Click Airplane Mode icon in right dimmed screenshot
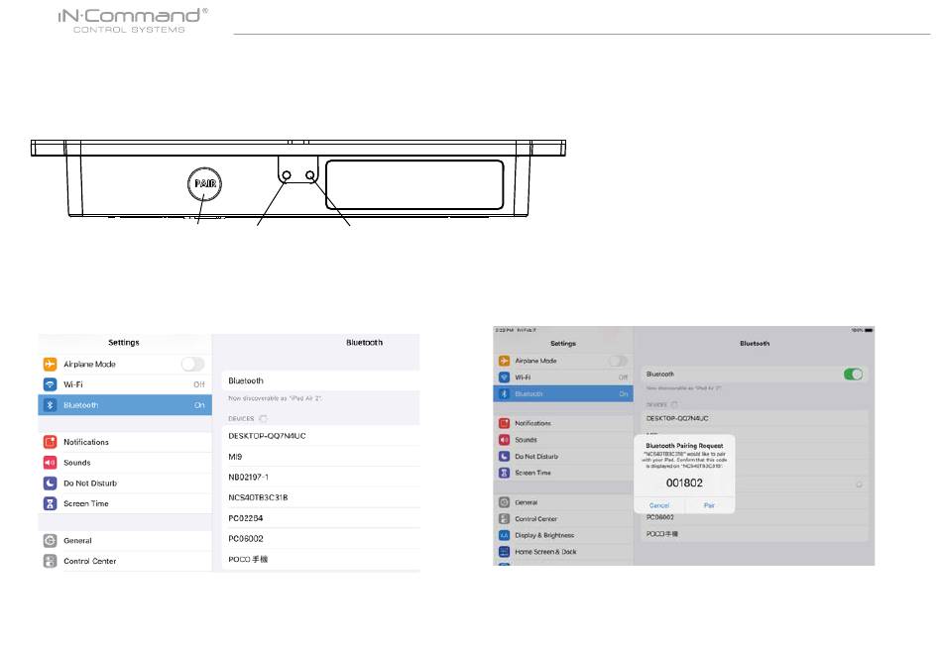This screenshot has height=646, width=942. 504,361
